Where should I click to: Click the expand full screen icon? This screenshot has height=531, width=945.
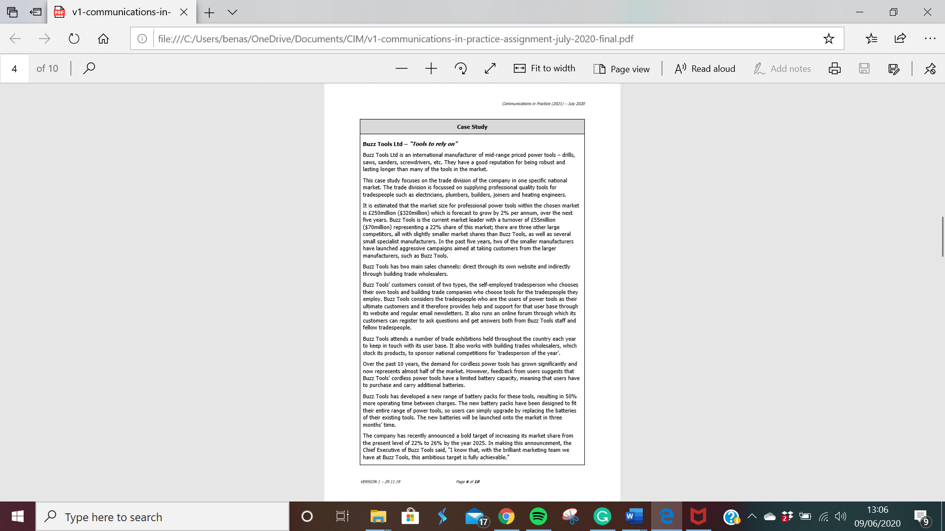point(490,68)
